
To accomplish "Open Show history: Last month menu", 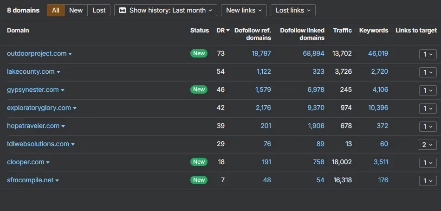I will coord(166,10).
